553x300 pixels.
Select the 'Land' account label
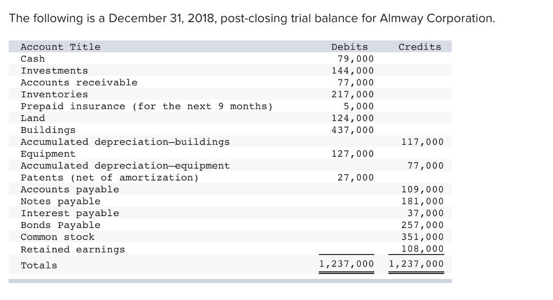pos(33,118)
